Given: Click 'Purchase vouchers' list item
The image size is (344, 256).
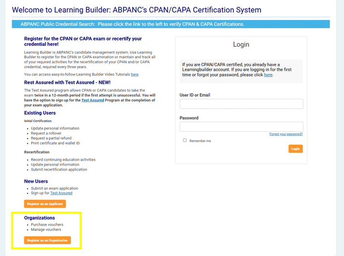Looking at the screenshot, I should (47, 225).
